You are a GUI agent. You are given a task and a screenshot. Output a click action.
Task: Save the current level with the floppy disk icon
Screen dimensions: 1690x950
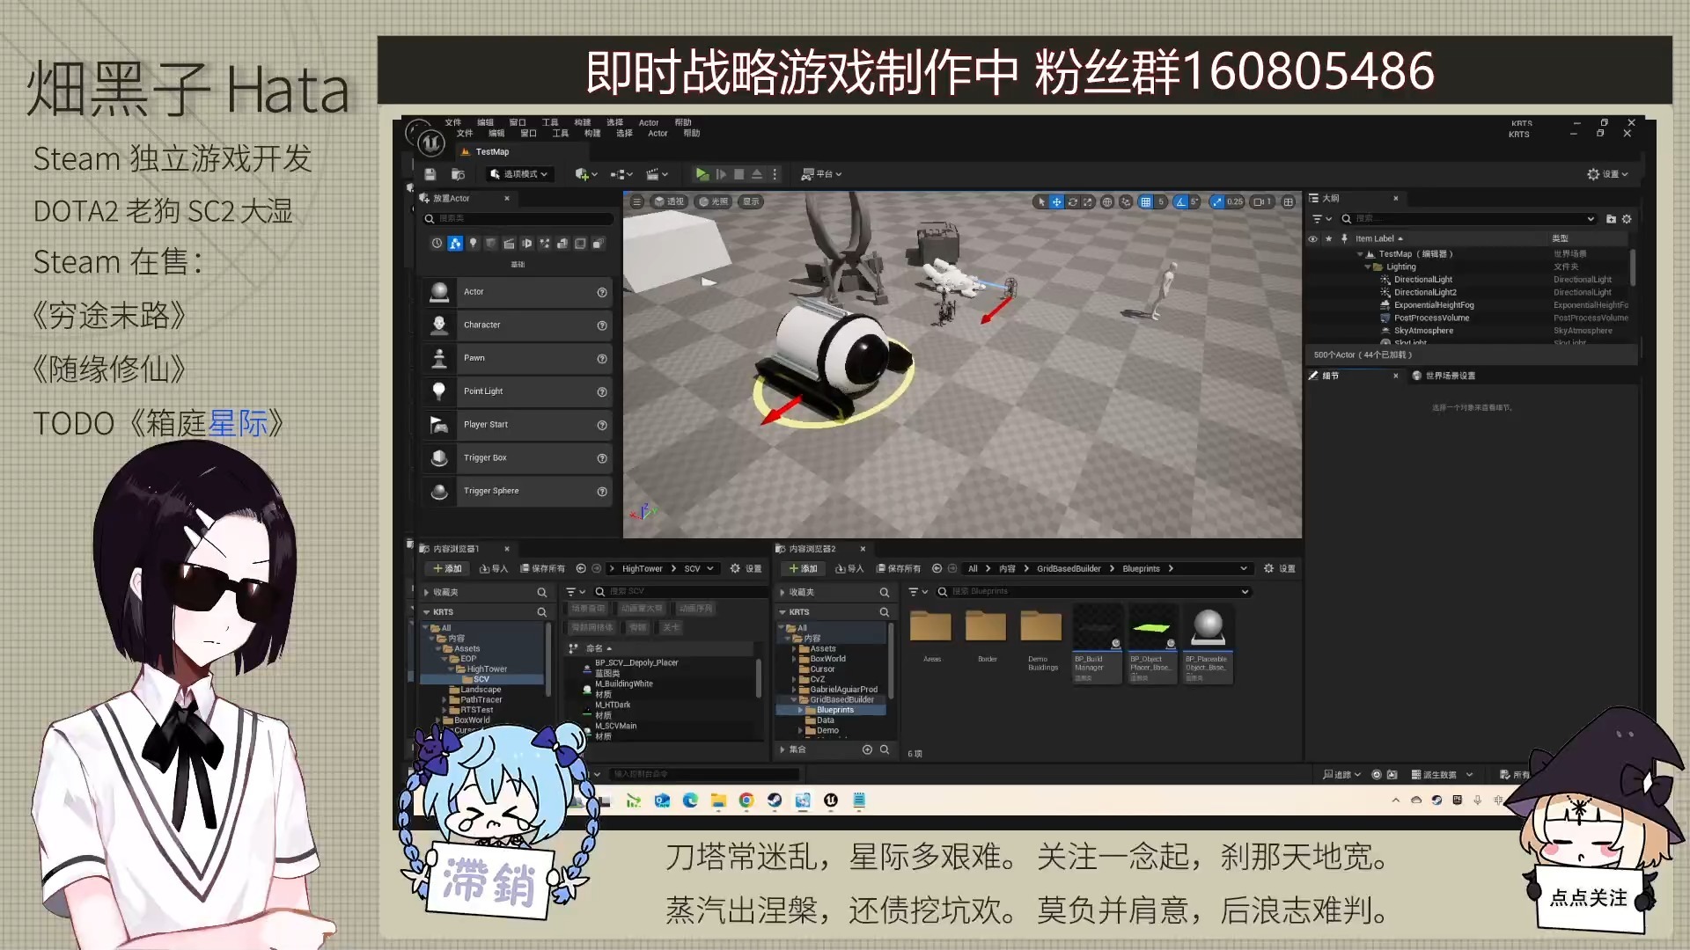pos(430,174)
